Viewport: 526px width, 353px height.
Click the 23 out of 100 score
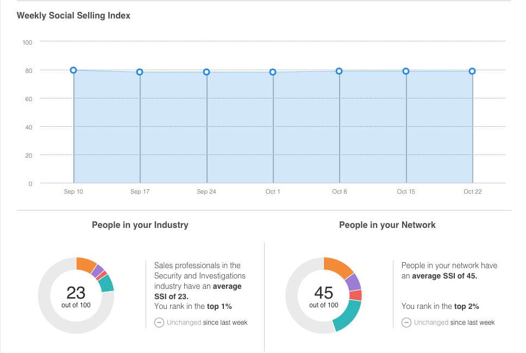76,296
